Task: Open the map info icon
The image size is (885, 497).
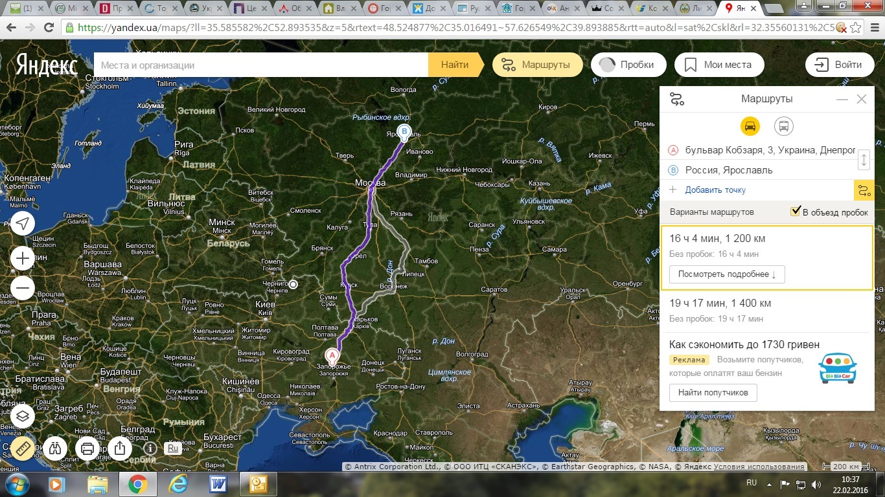Action: click(150, 448)
